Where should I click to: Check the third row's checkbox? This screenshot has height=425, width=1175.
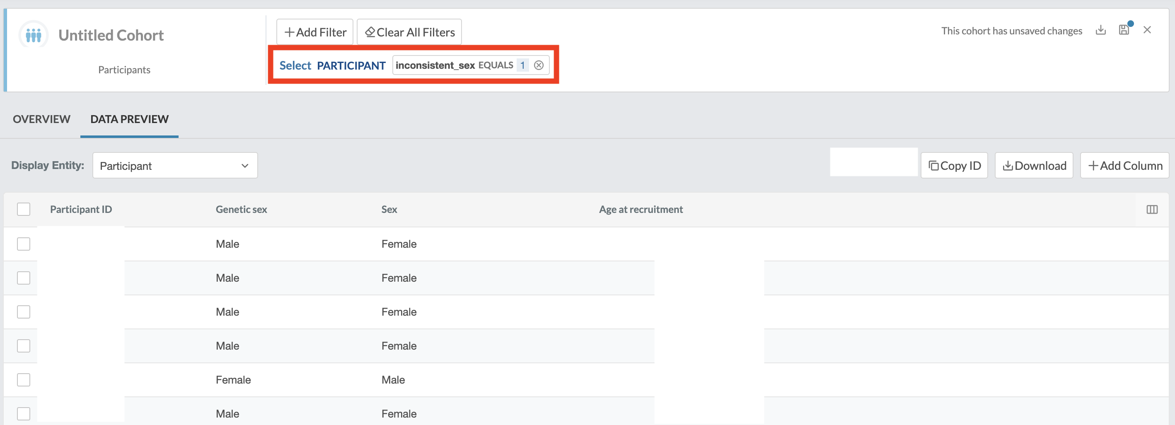pyautogui.click(x=24, y=312)
